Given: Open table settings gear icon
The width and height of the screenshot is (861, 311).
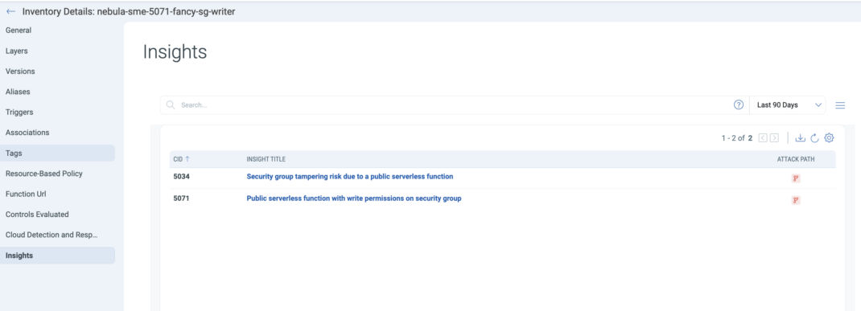Looking at the screenshot, I should (829, 137).
